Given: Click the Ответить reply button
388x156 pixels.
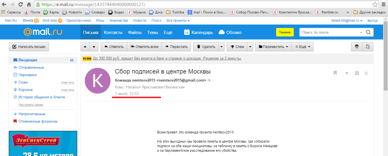Looking at the screenshot, I should [114, 47].
